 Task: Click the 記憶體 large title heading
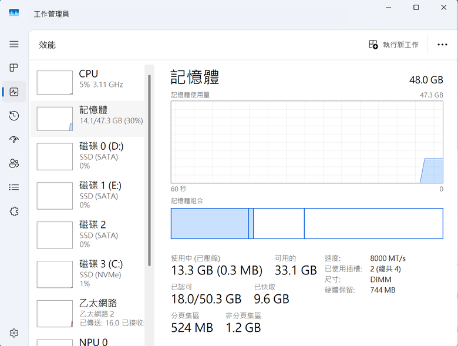point(195,77)
